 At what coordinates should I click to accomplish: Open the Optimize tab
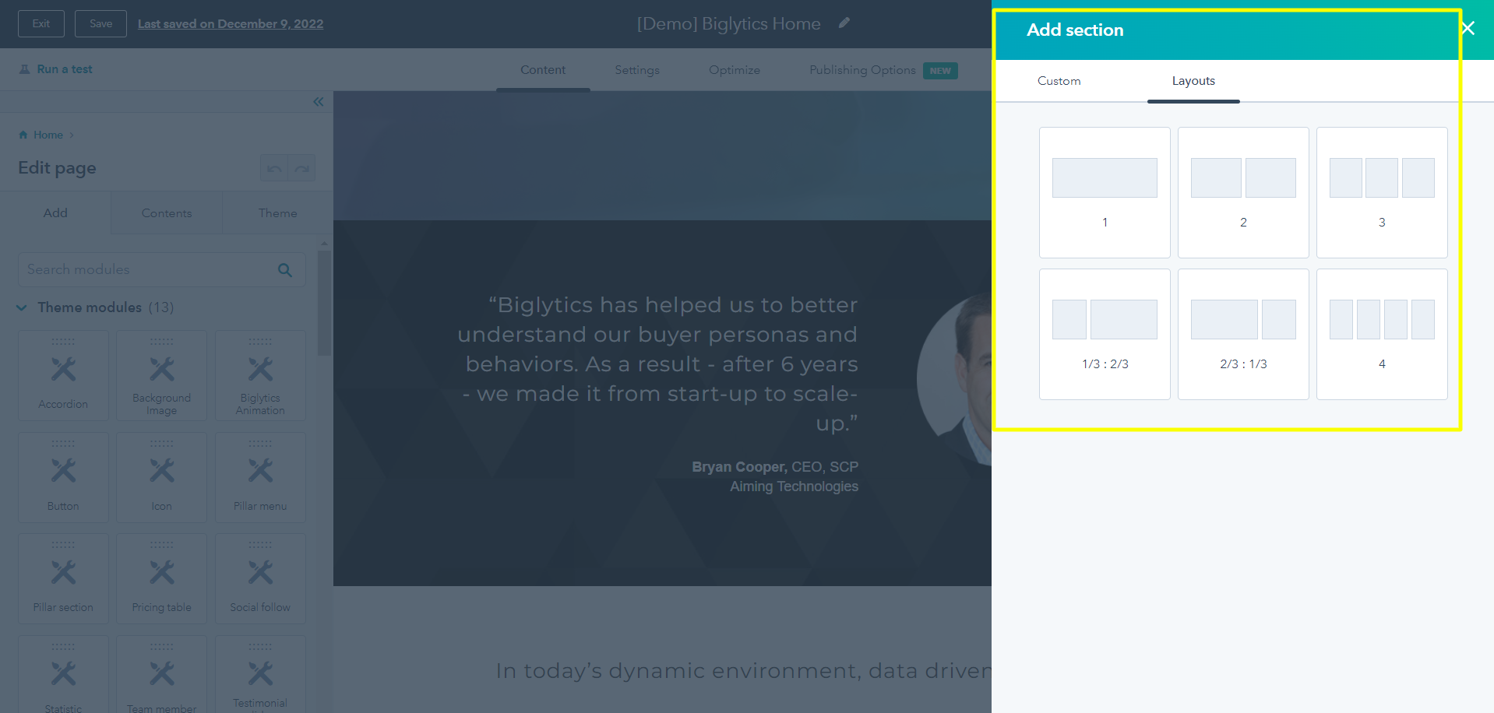[735, 70]
